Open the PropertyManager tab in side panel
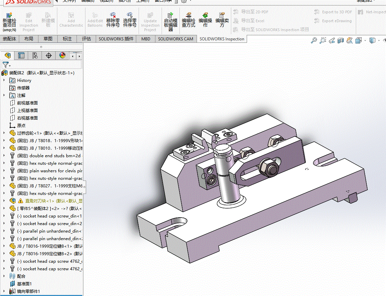Viewport: 386px width, 296px height. pos(21,56)
